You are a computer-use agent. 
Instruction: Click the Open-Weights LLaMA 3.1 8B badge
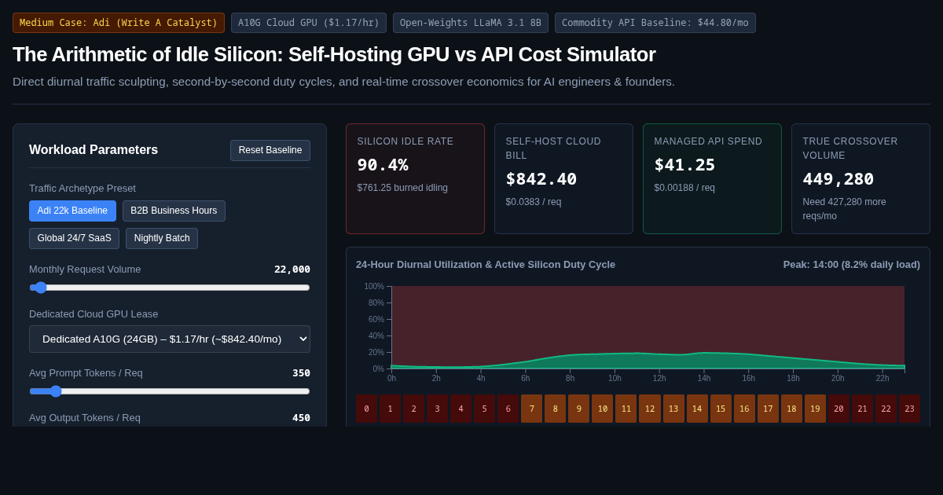coord(471,23)
